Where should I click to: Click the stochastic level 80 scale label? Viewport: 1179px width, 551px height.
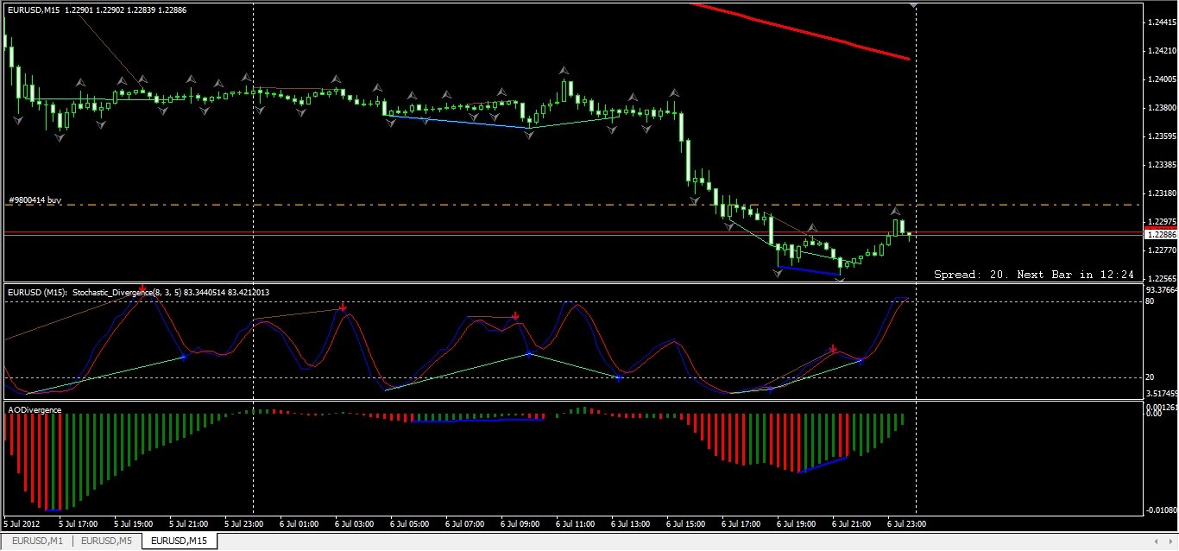1151,301
